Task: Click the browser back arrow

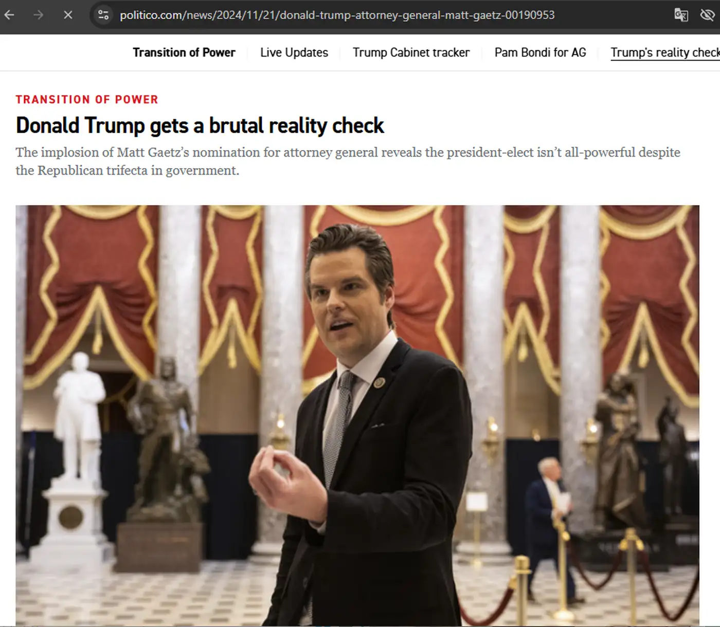Action: pos(9,15)
